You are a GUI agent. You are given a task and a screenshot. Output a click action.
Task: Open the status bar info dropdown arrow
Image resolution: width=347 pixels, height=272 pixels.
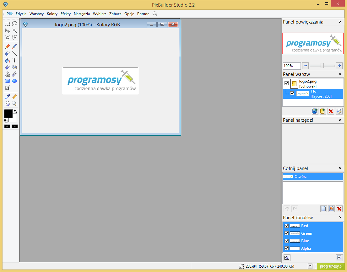[x=310, y=266]
